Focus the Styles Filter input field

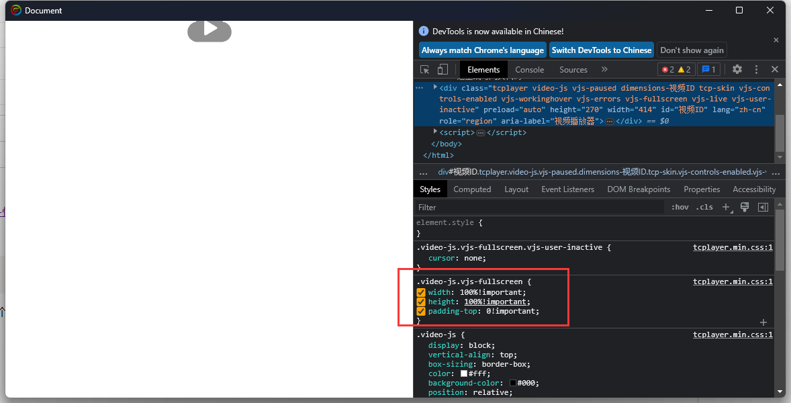click(x=539, y=208)
